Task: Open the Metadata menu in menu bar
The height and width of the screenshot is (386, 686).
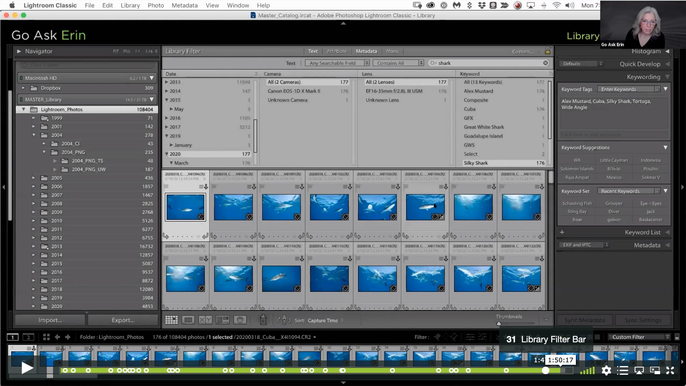Action: click(x=184, y=5)
